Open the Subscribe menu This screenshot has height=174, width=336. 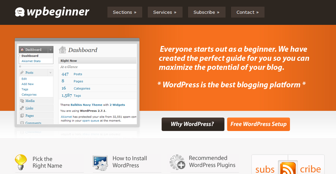(x=207, y=12)
